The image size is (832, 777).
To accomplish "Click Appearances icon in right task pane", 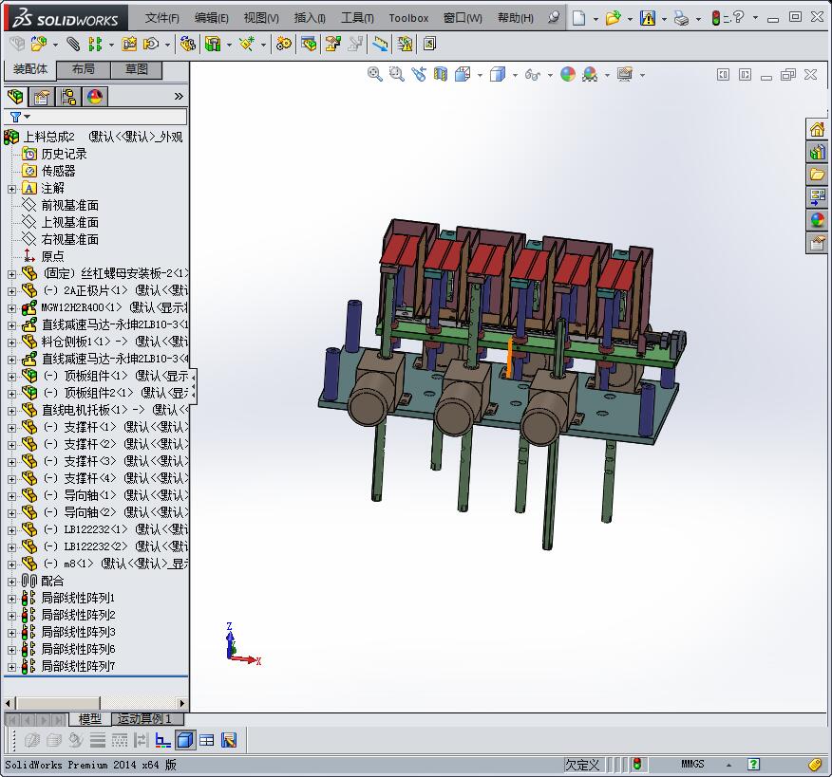I will click(x=817, y=219).
